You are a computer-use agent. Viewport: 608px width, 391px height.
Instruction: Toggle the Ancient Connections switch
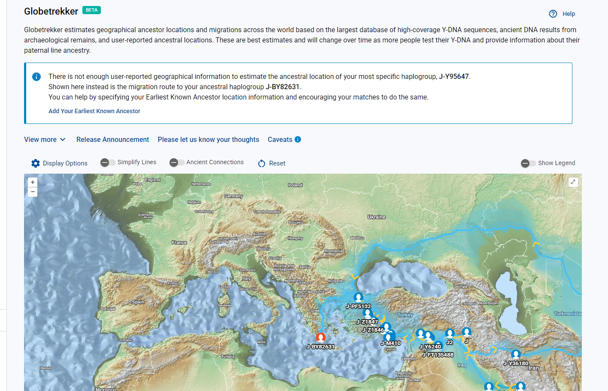point(177,162)
